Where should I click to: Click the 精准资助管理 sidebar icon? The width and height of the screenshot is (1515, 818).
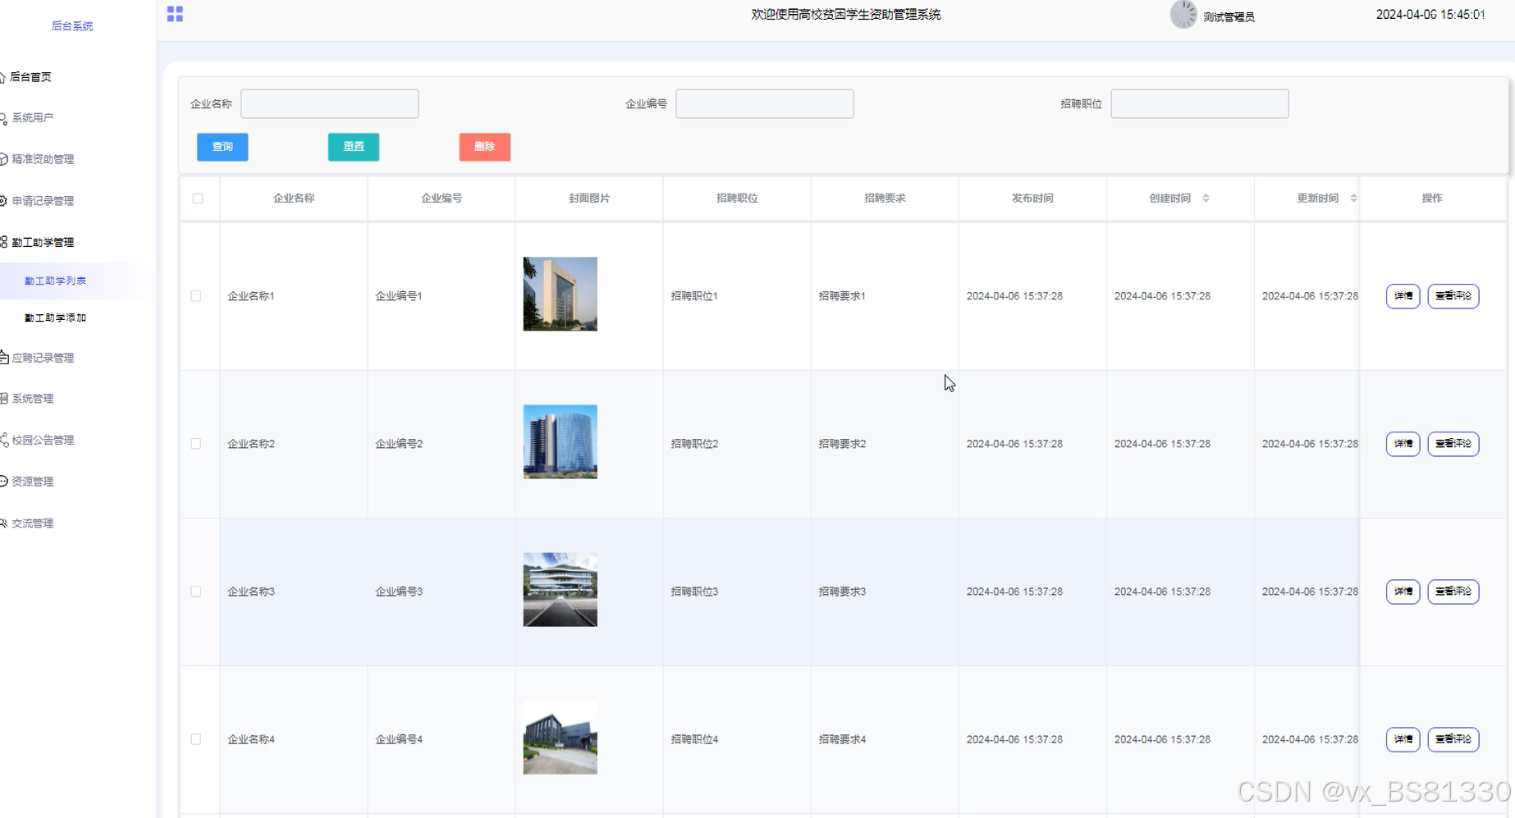coord(3,159)
